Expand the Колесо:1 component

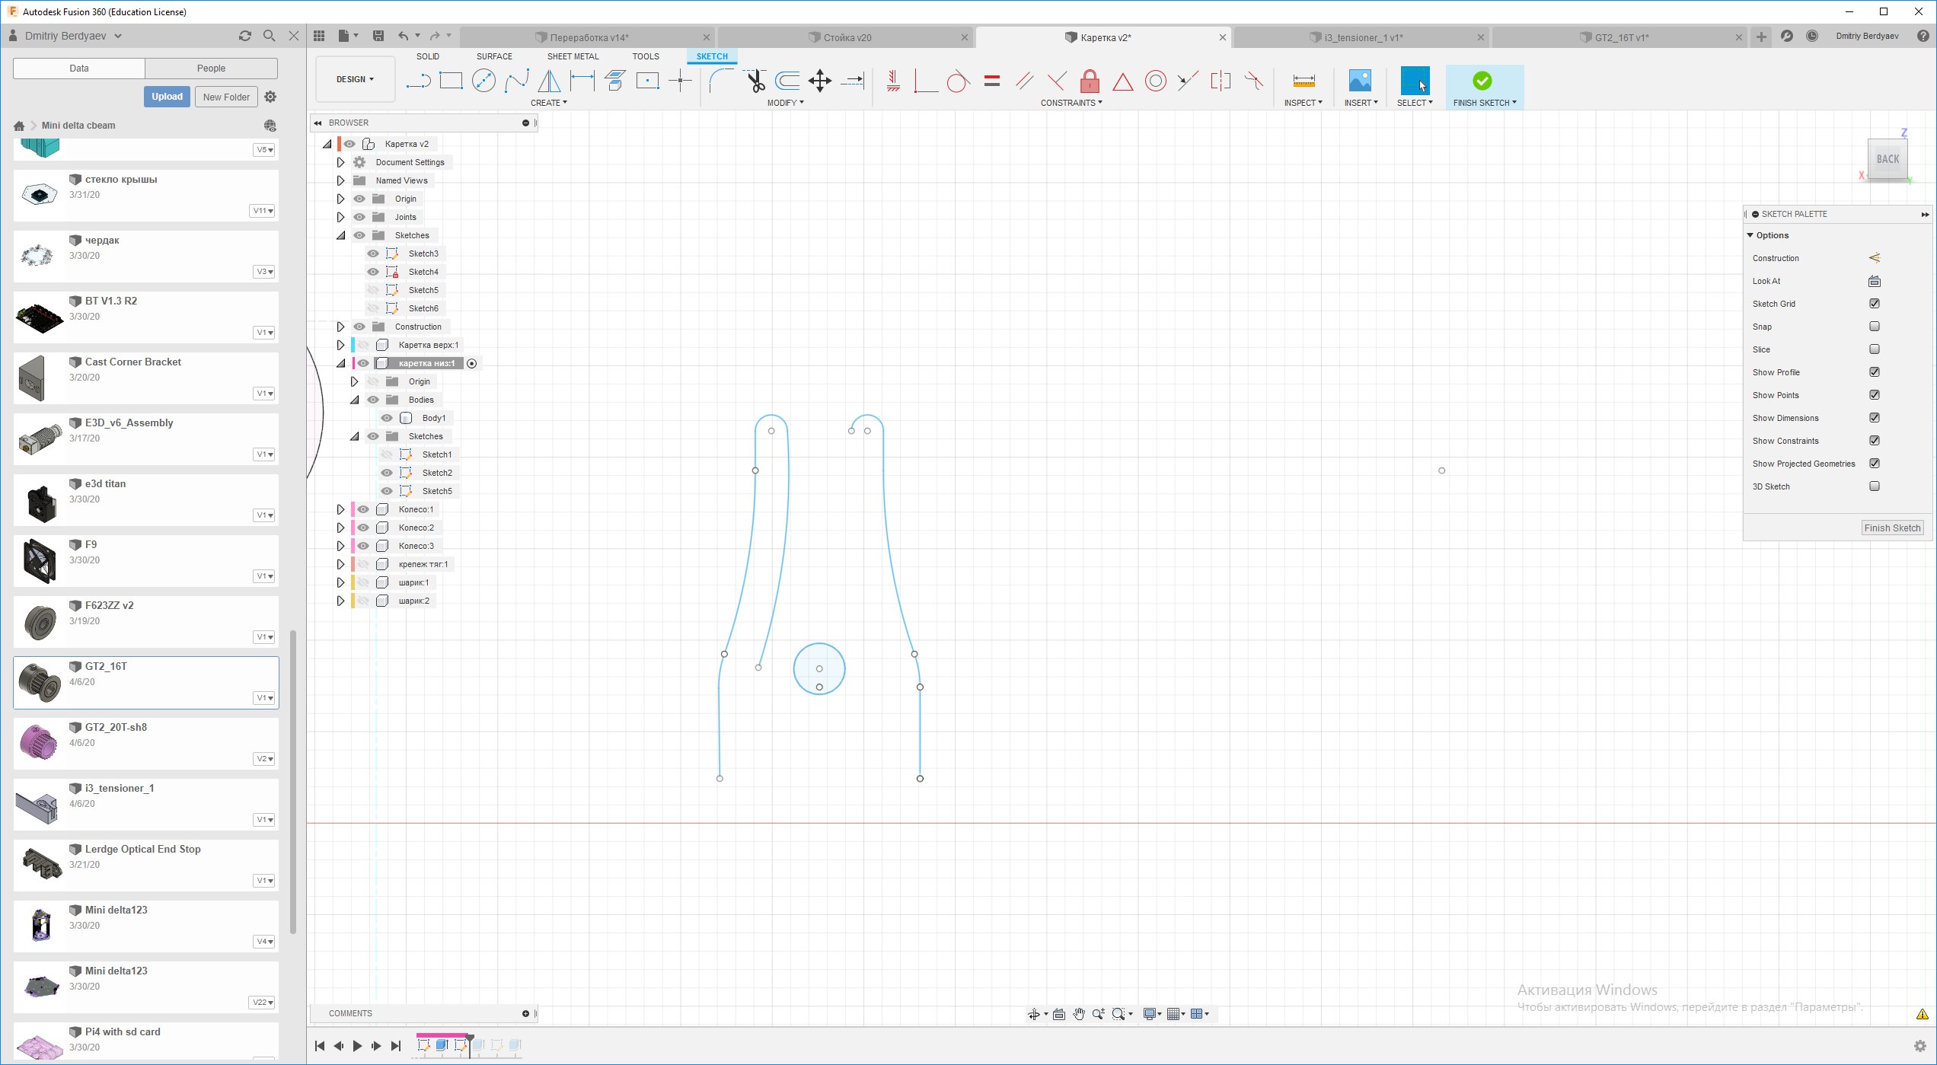click(x=340, y=509)
